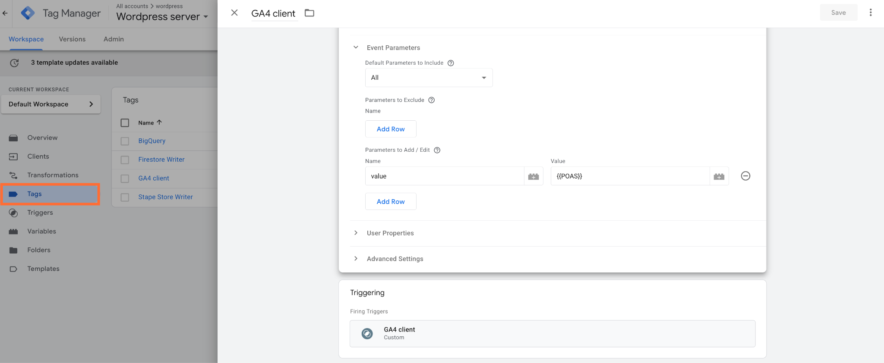
Task: Click the back arrow in Tag Manager header
Action: 5,13
